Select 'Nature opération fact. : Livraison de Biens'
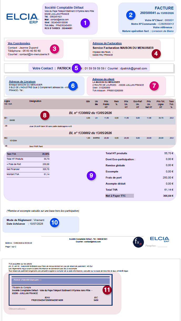This screenshot has width=181, height=321. 148,31
